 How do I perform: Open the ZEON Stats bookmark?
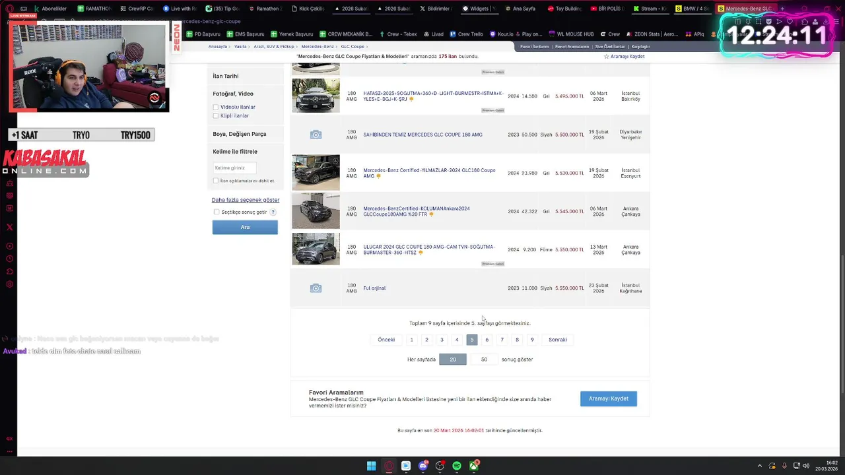click(652, 34)
